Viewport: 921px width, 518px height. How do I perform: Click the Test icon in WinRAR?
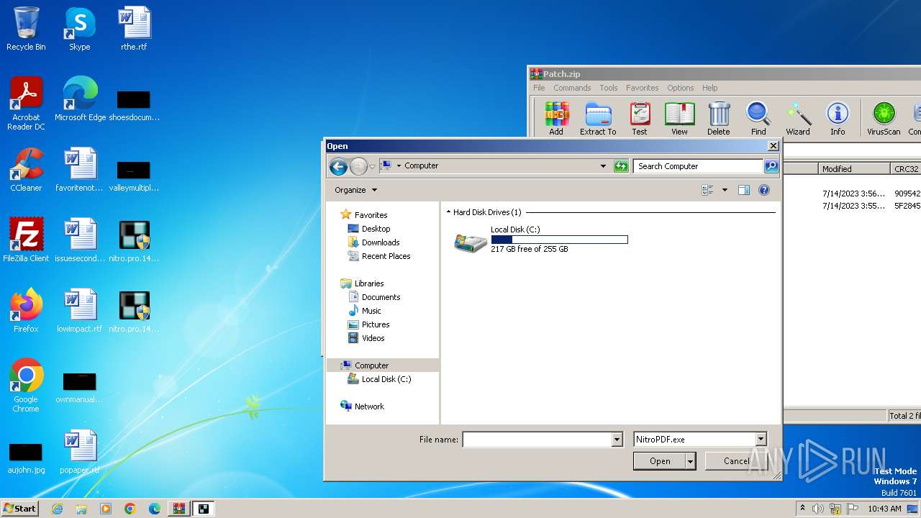[x=640, y=119]
